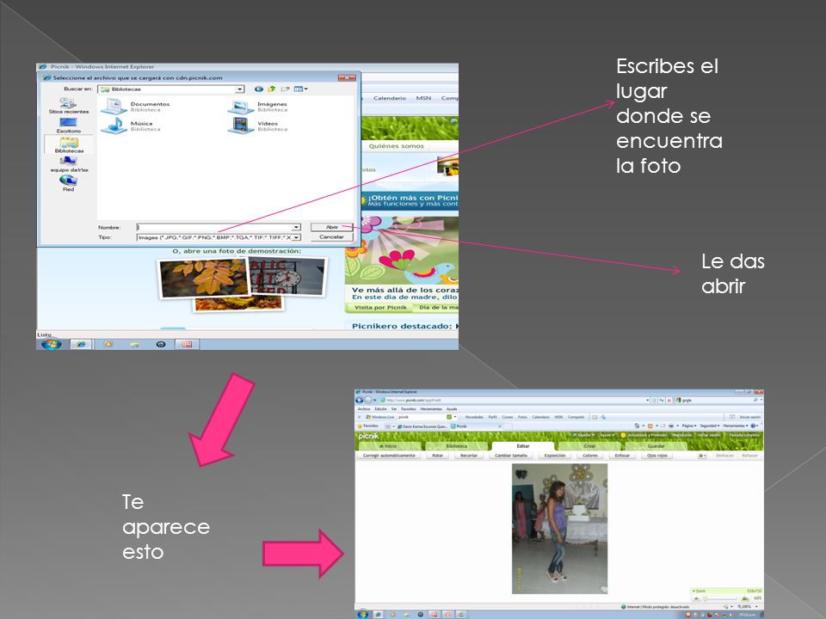Screen dimensions: 826x619
Task: Click the Ojos rojos button
Action: pyautogui.click(x=656, y=456)
